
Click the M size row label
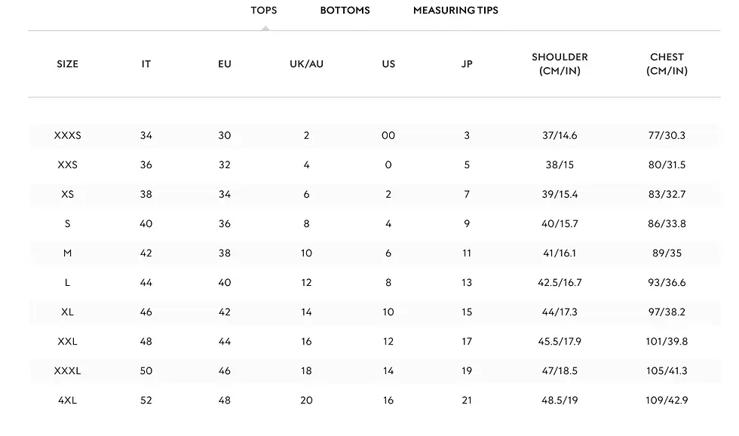67,253
